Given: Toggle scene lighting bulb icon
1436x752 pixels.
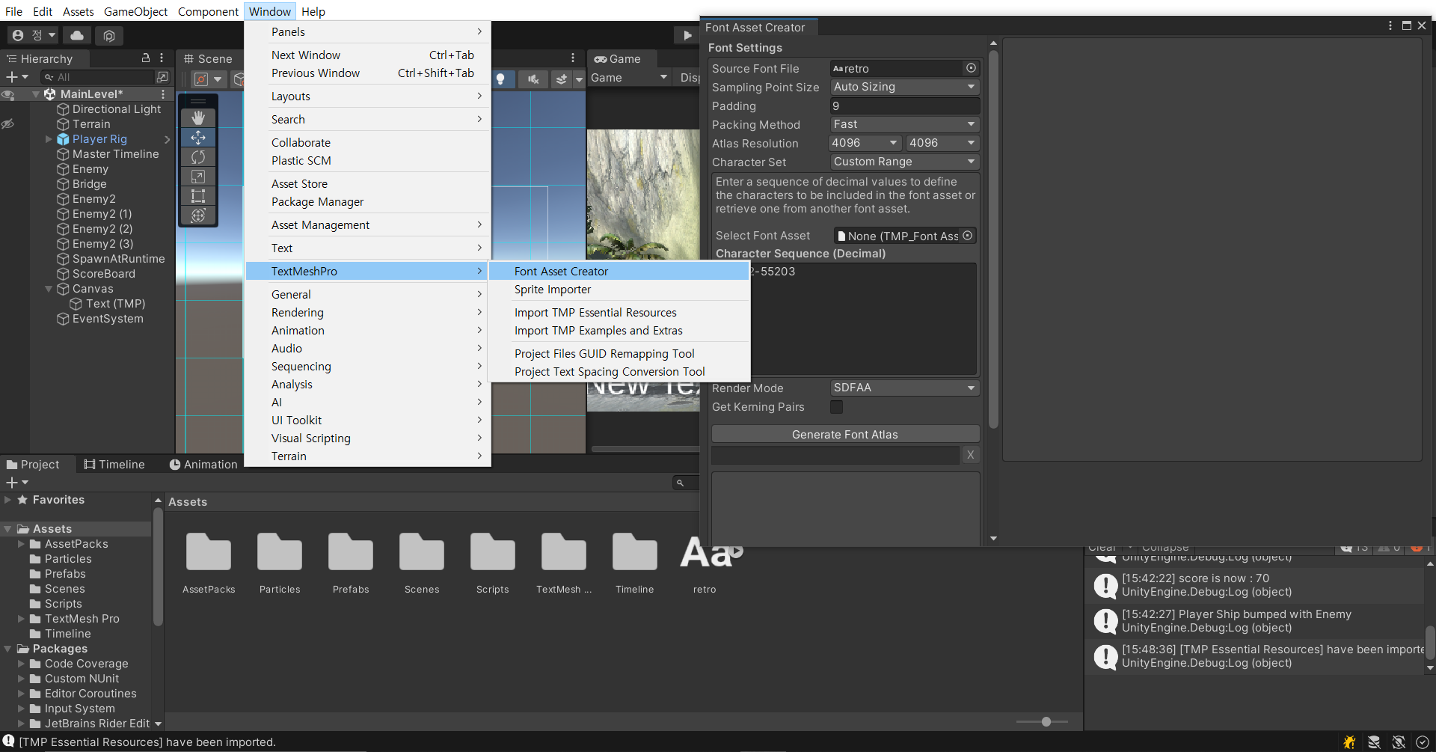Looking at the screenshot, I should click(x=500, y=79).
